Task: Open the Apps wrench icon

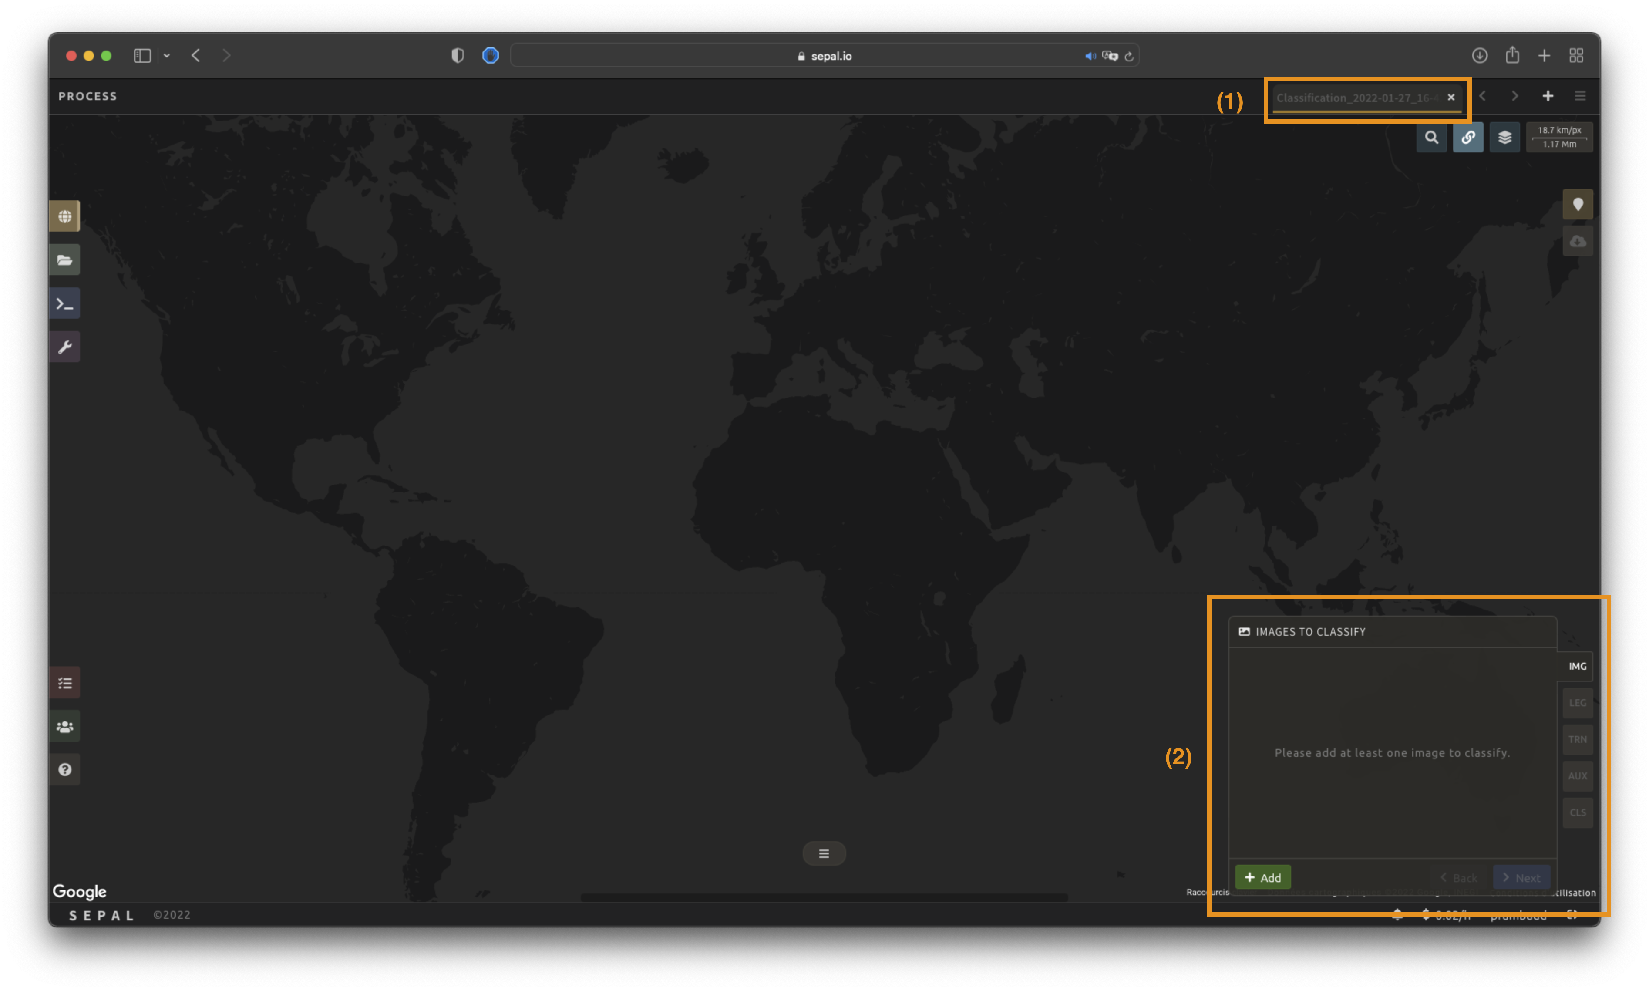Action: pos(65,347)
